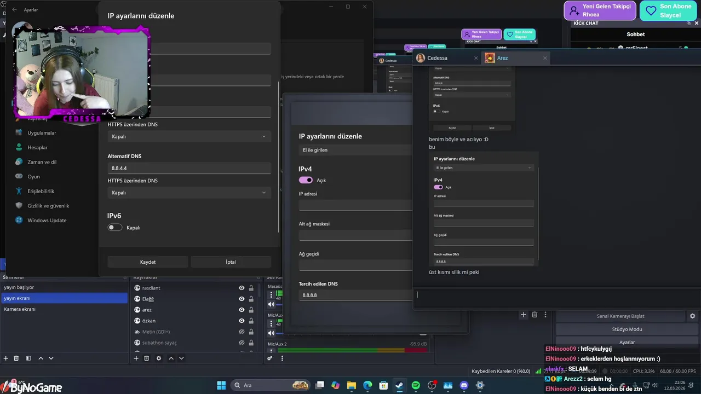
Task: Lock the rasdiant source
Action: coord(251,288)
